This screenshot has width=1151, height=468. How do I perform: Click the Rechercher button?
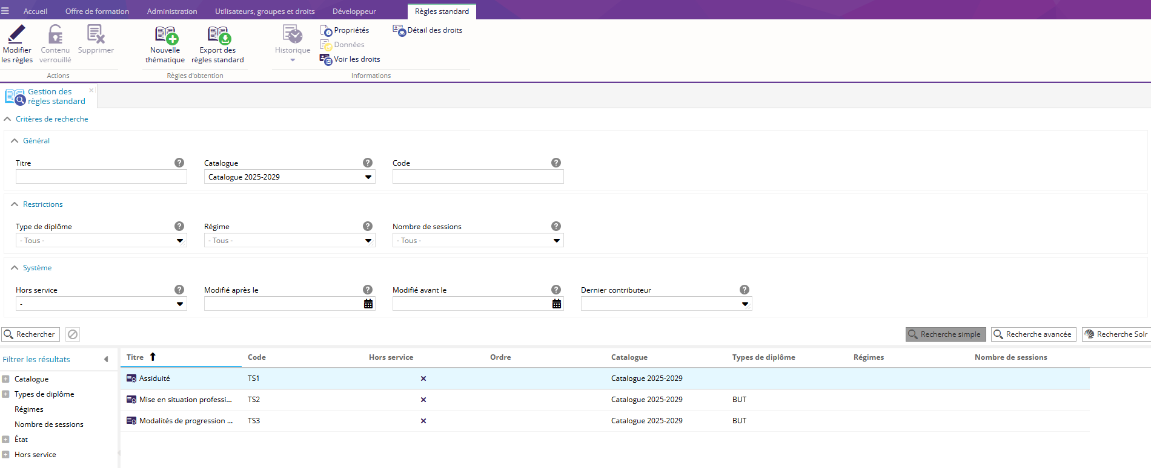[x=30, y=334]
